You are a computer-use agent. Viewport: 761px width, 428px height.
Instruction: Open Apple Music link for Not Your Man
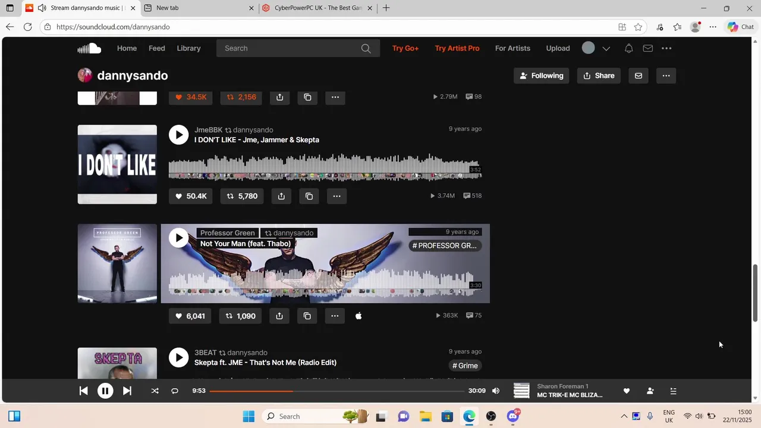(x=359, y=316)
